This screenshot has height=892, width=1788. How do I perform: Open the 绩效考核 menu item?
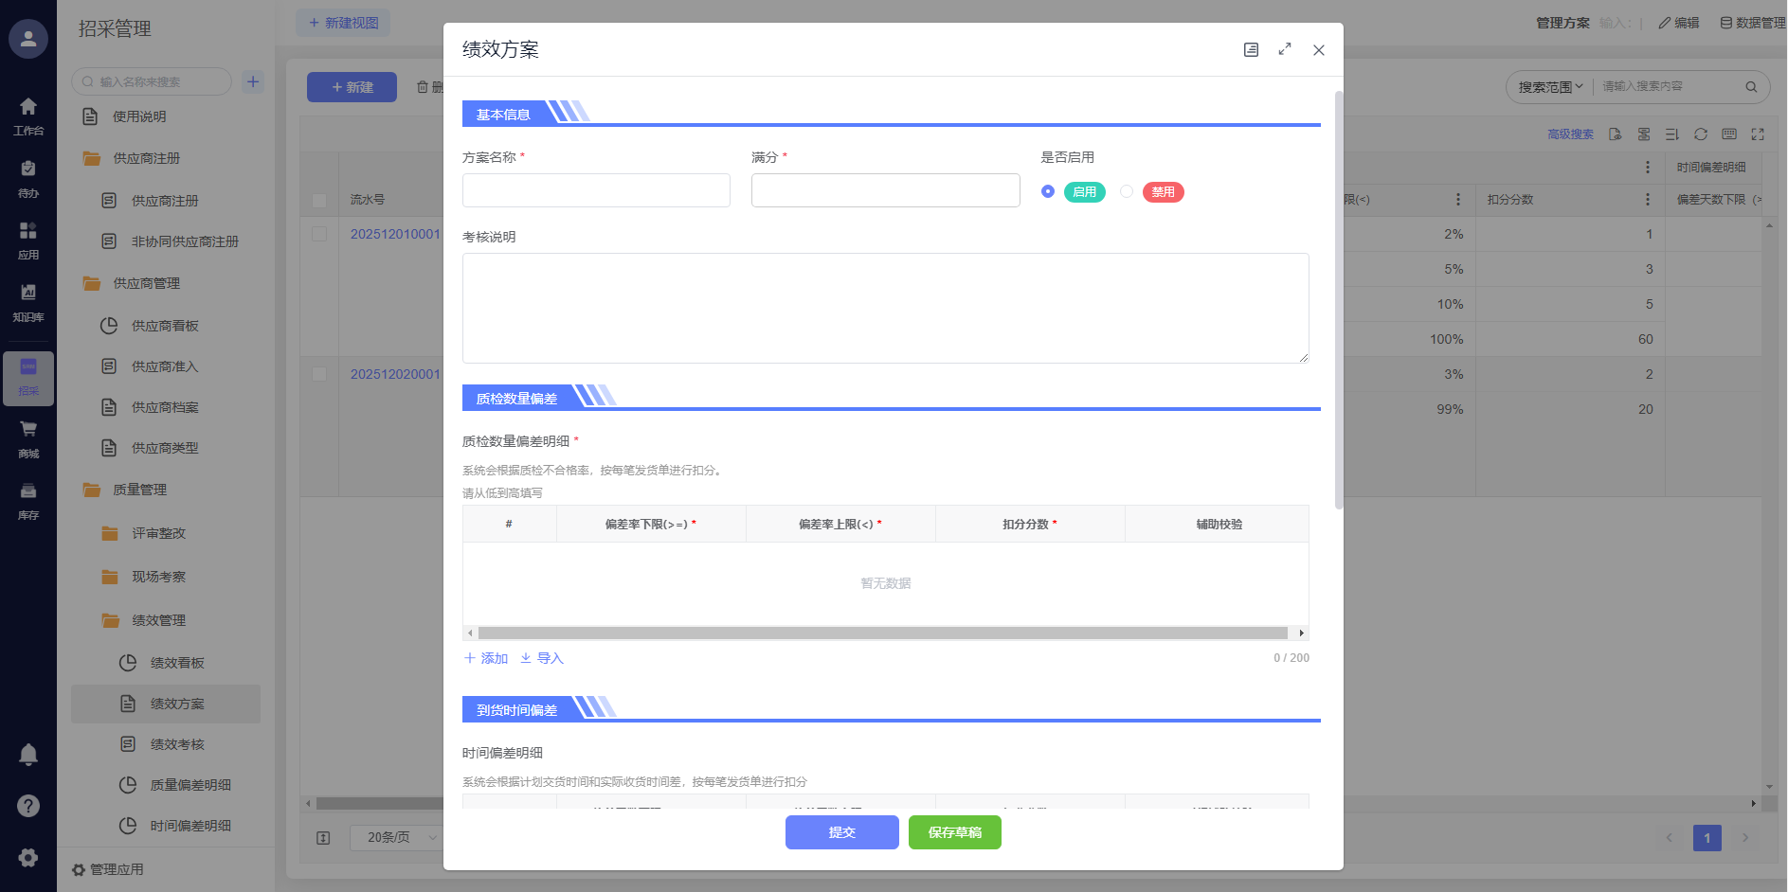pos(177,744)
